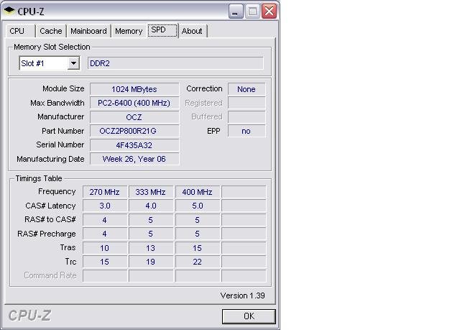The width and height of the screenshot is (460, 330).
Task: Click the Manufacturer OCZ field
Action: (134, 117)
